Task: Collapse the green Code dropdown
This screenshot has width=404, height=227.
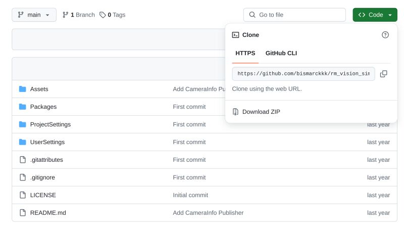Action: [x=375, y=15]
